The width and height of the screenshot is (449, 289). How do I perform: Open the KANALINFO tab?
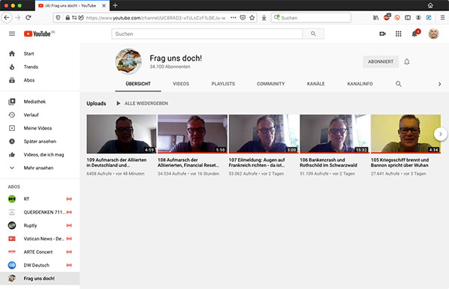tap(360, 84)
